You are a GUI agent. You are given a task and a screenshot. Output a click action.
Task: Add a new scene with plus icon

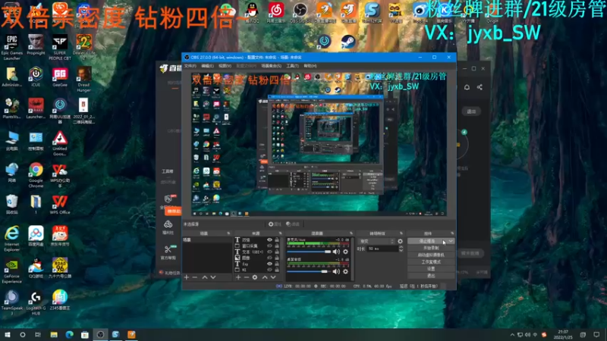[x=187, y=277]
